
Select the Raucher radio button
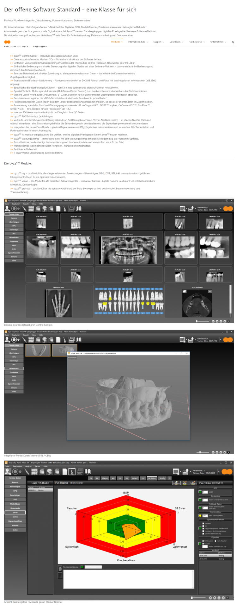[x=203, y=544]
